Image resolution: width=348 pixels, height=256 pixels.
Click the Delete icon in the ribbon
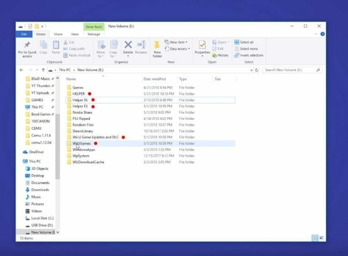tap(128, 45)
